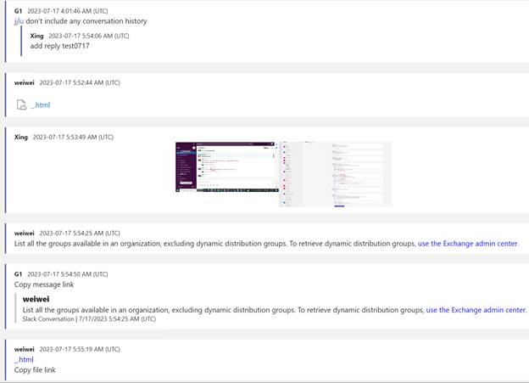Click the file icon beside _html attachment
Screen dimensions: 529x383
coord(21,104)
